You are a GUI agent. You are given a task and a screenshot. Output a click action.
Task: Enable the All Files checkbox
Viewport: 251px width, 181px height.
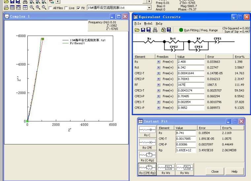pos(50,8)
